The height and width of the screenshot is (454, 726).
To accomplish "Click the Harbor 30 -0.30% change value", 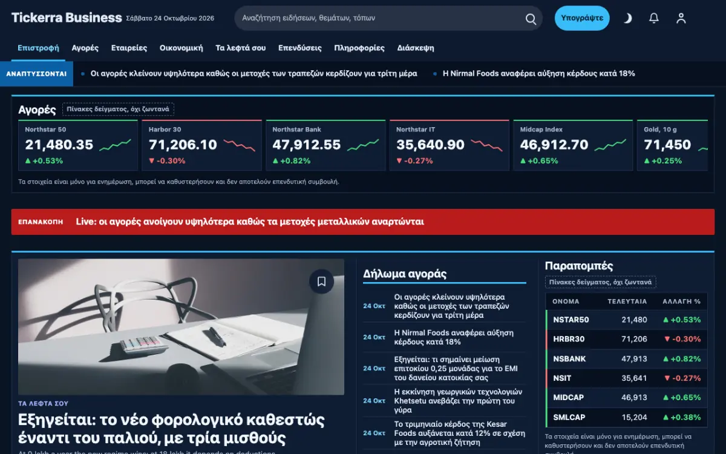I will click(167, 161).
